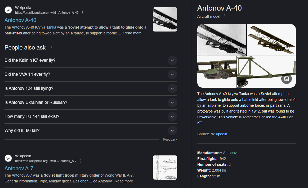Open the Antonov A-7 blueprint thumbnail
Viewport: 308px width, 188px height.
[165, 168]
